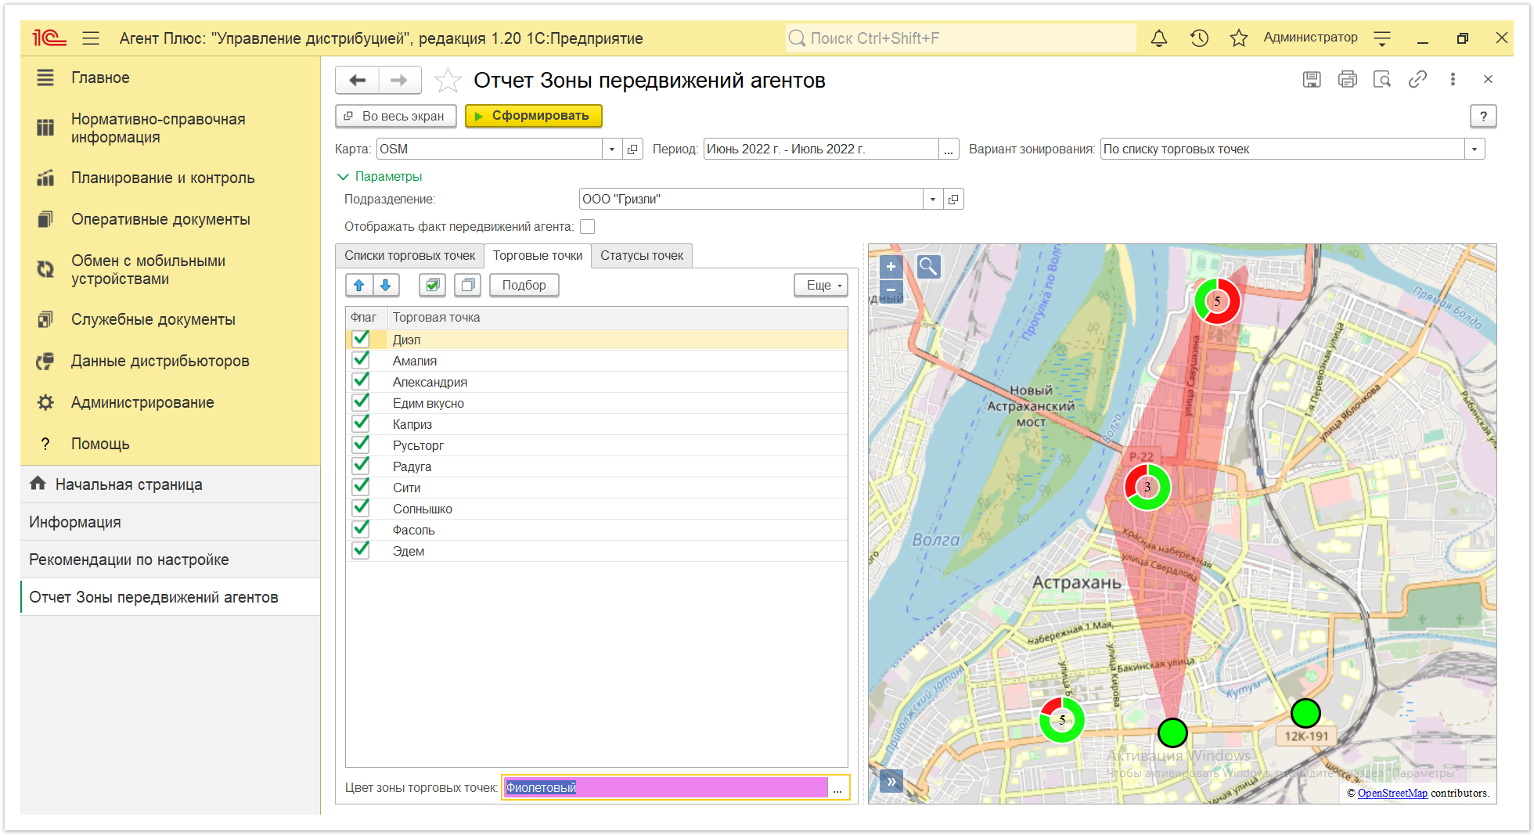Collapse the Параметры section
1534x835 pixels.
pos(380,177)
